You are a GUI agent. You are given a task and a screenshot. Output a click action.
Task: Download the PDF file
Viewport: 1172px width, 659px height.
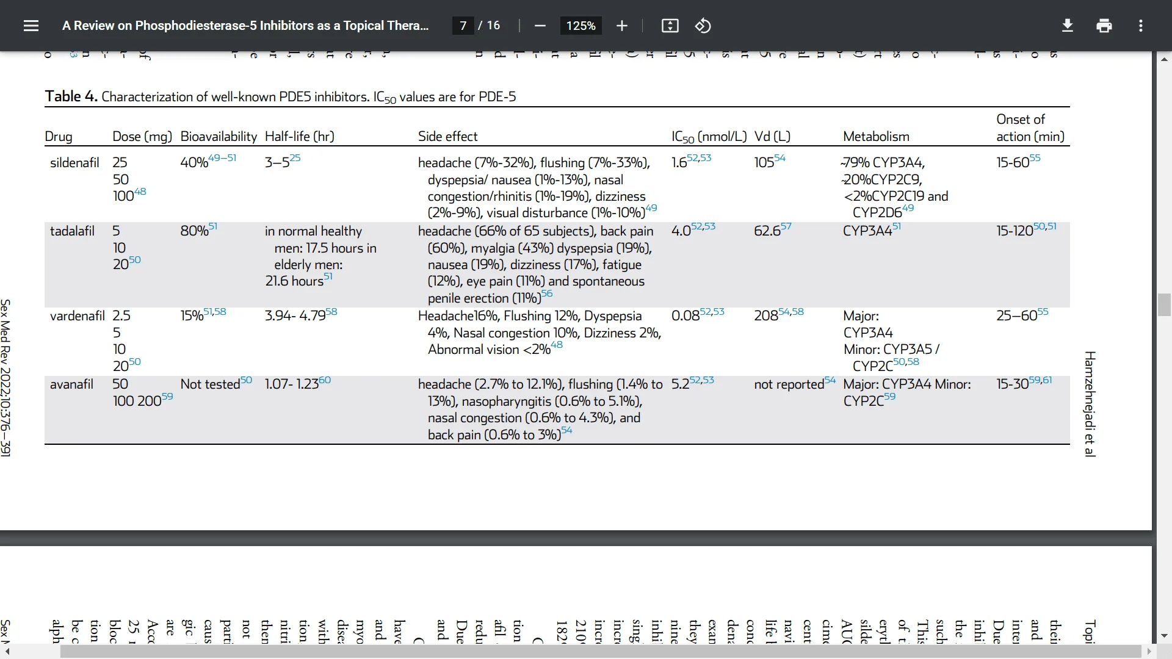click(1068, 26)
